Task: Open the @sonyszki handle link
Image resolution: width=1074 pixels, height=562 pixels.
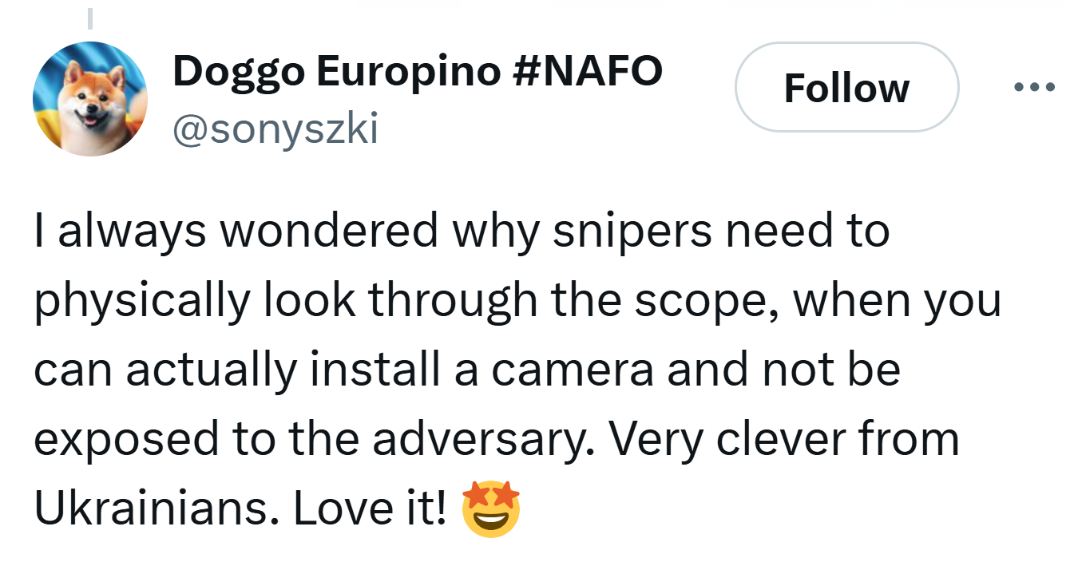Action: pyautogui.click(x=275, y=128)
